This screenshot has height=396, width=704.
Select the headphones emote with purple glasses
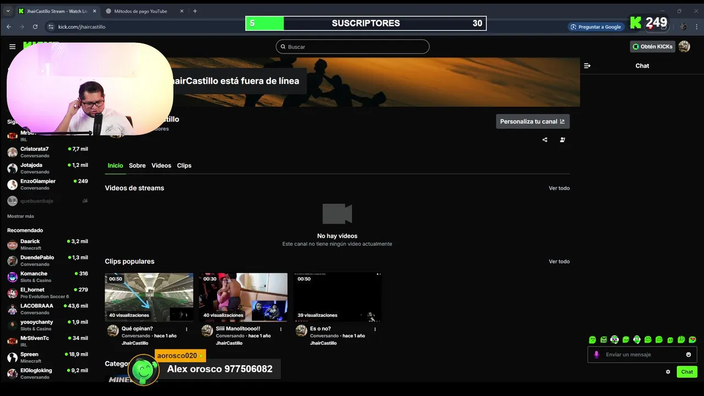tap(614, 340)
